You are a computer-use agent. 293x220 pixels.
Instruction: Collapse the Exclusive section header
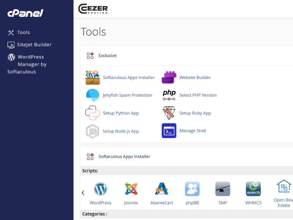107,56
